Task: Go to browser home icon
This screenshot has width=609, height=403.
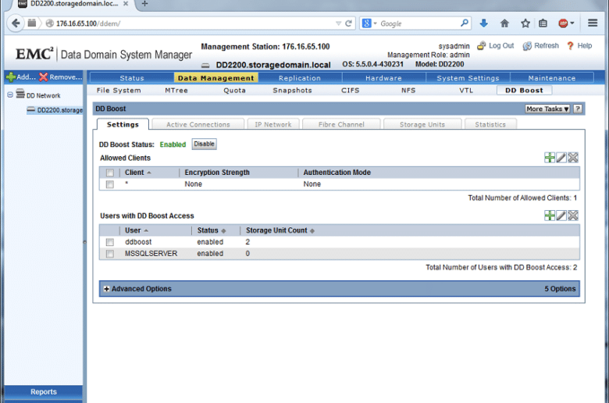Action: pos(504,23)
